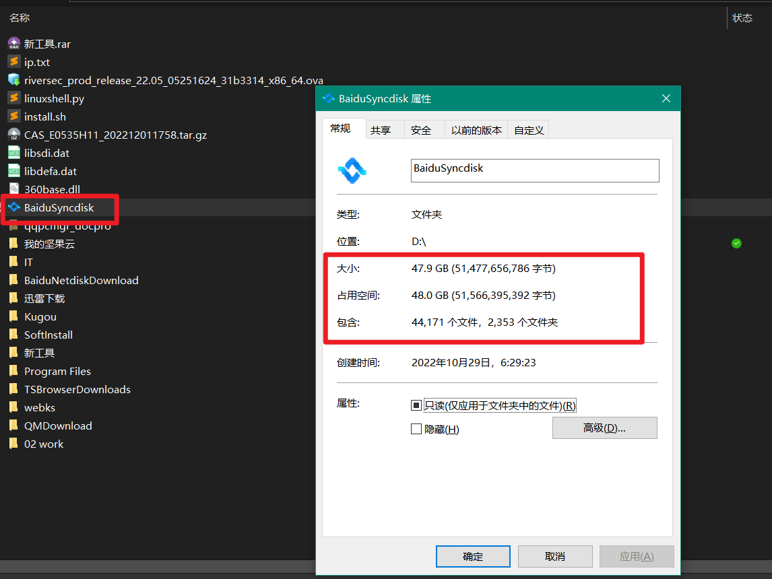Image resolution: width=772 pixels, height=579 pixels.
Task: Click the libsdi.dat file icon
Action: pyautogui.click(x=13, y=153)
